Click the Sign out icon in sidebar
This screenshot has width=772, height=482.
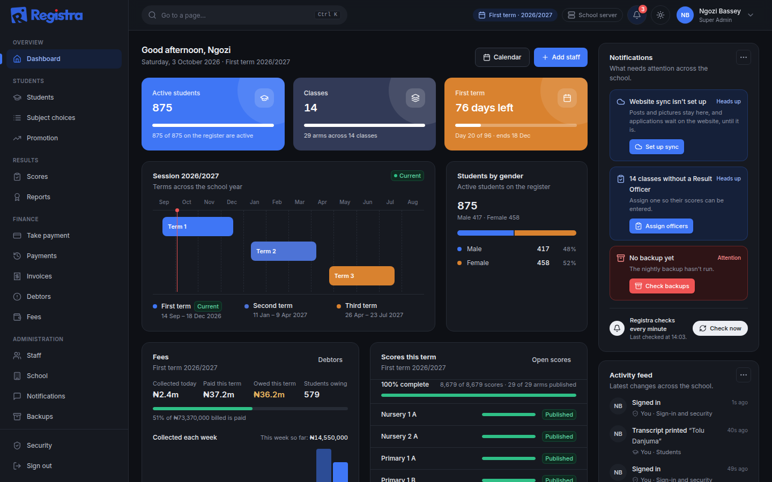click(17, 466)
